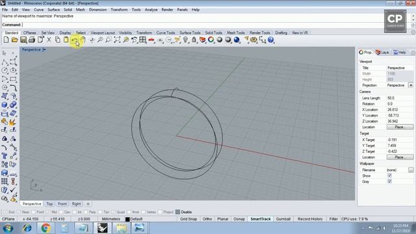Click Record History in status bar
The width and height of the screenshot is (416, 234).
tap(310, 219)
